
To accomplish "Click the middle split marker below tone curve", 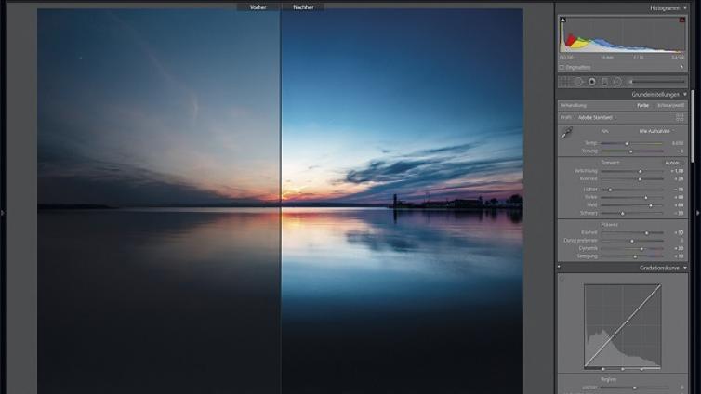I will coord(622,369).
